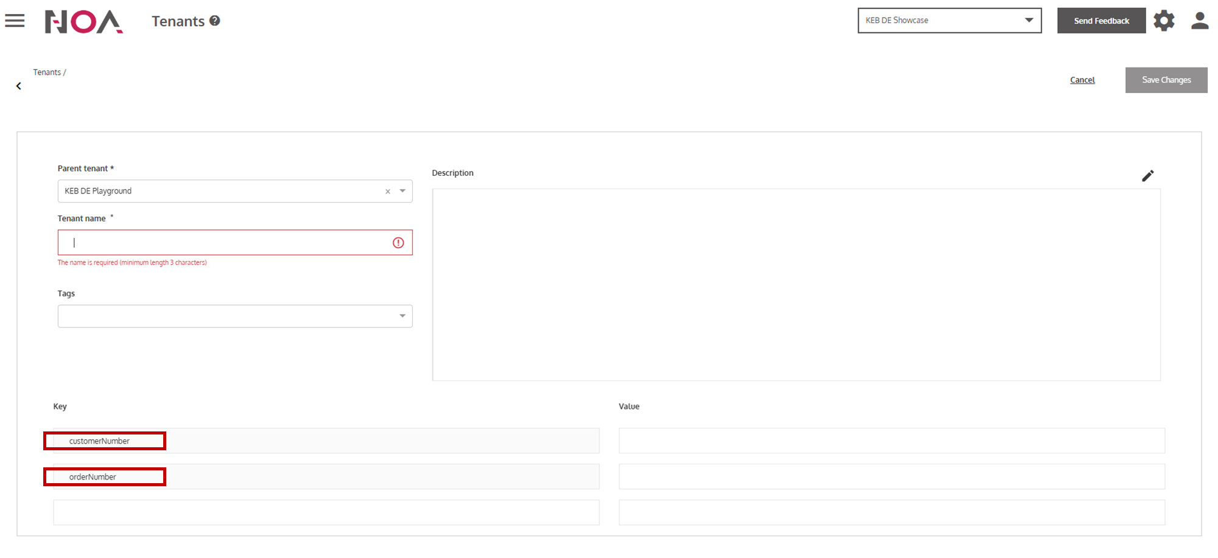Click the Cancel link

(x=1082, y=80)
